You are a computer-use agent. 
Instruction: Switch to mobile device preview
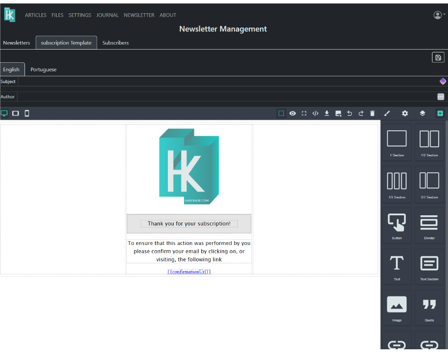click(27, 113)
